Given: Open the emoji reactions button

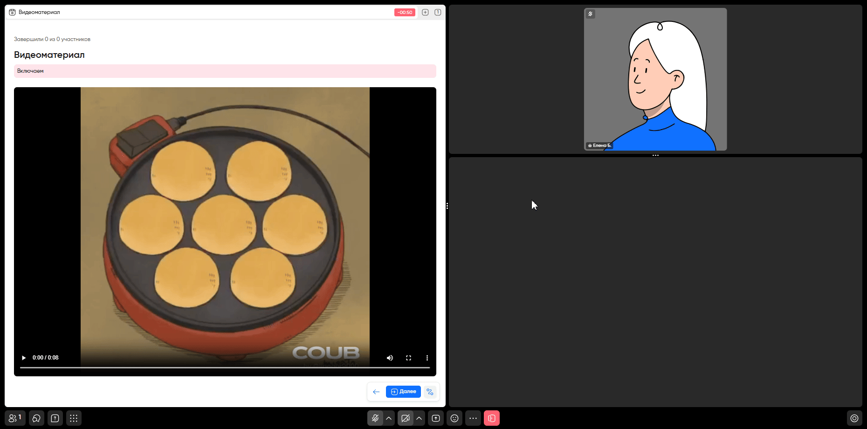Looking at the screenshot, I should (x=454, y=418).
